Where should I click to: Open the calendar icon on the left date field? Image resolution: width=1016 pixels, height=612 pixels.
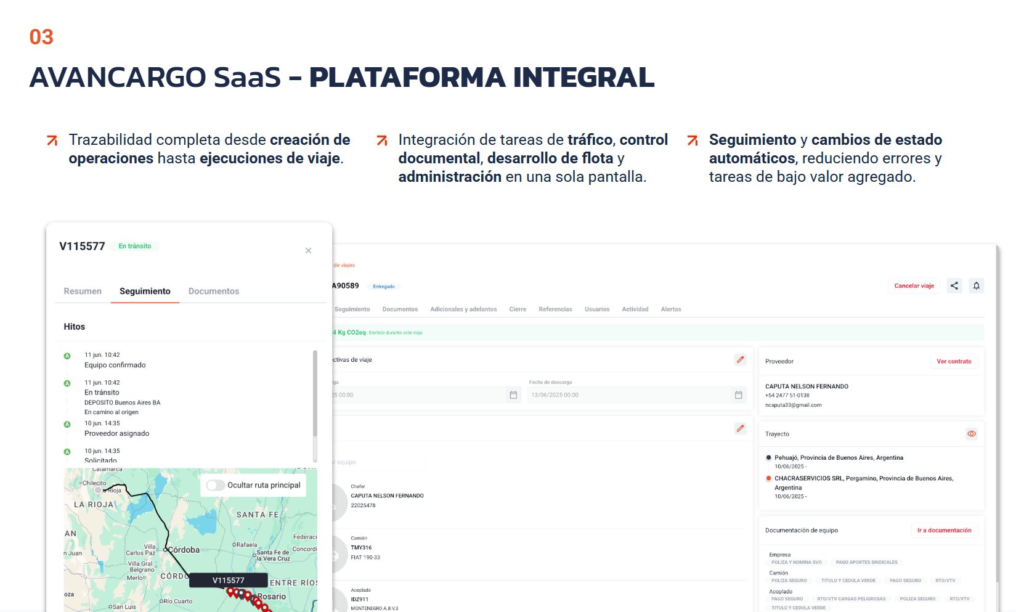point(513,394)
